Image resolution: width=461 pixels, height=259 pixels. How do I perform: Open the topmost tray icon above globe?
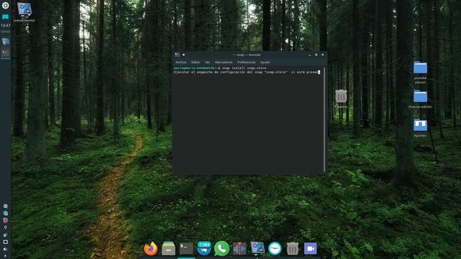click(x=5, y=206)
